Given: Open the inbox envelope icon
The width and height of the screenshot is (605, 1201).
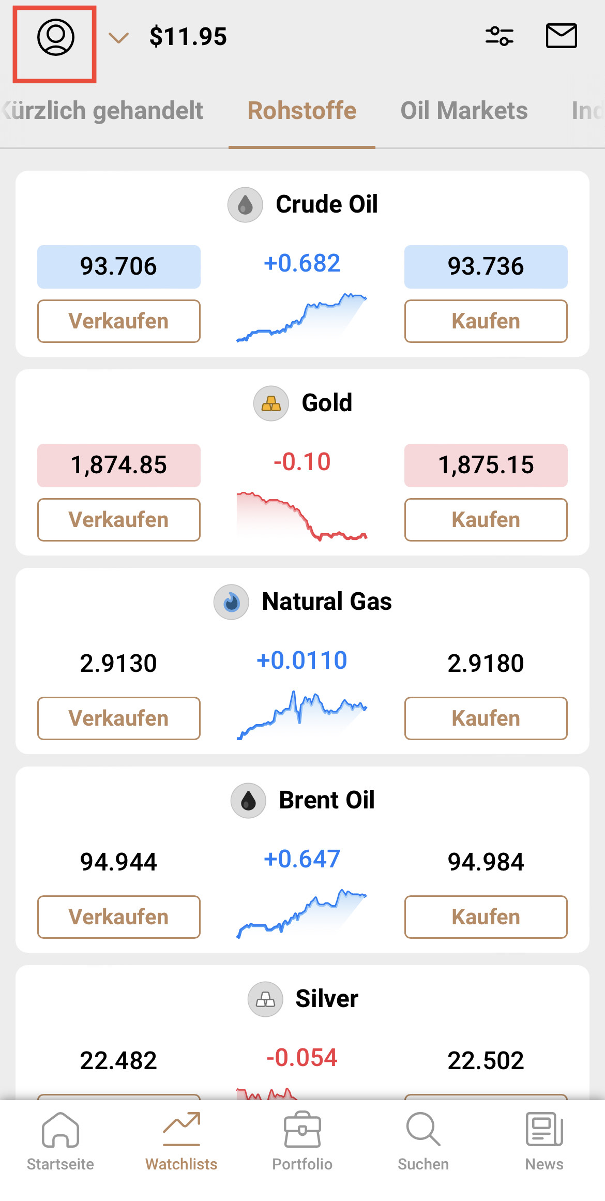Looking at the screenshot, I should pos(561,36).
